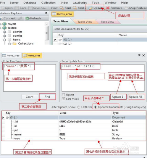The width and height of the screenshot is (147, 158).
Task: Select the LastError radio button
Action: point(79,107)
